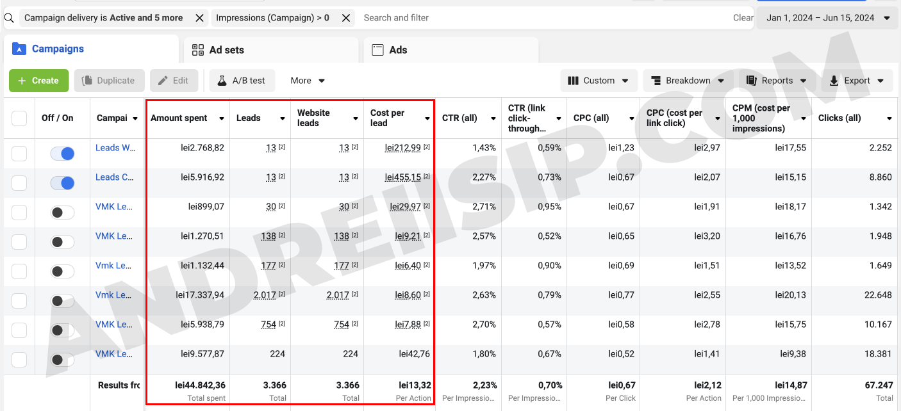Click the 2.017 Leads value
The height and width of the screenshot is (411, 901).
pos(265,295)
